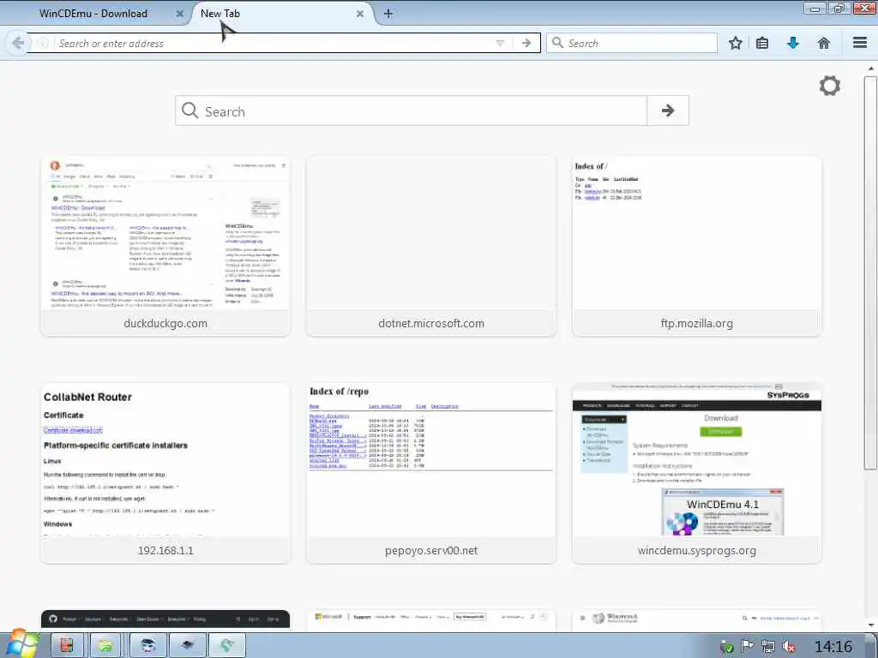Viewport: 878px width, 658px height.
Task: Open the active browser taskbar icon
Action: tap(226, 645)
